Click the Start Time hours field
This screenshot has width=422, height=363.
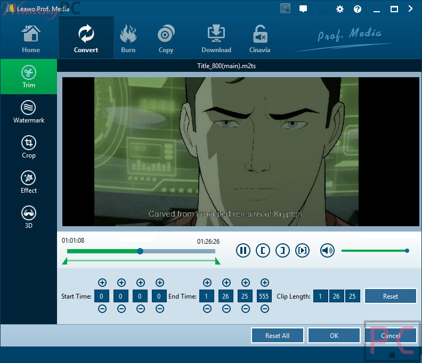tap(102, 296)
